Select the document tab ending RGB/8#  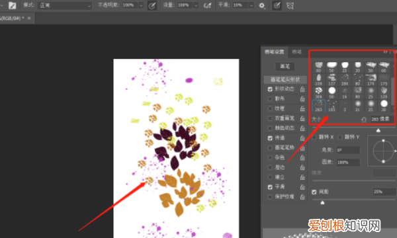pyautogui.click(x=12, y=19)
